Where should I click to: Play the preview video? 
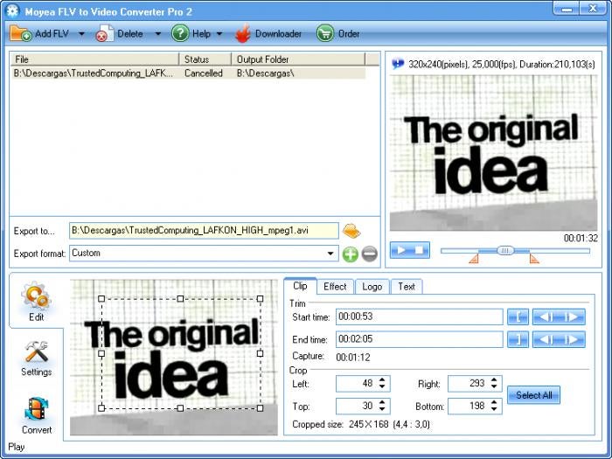coord(400,250)
